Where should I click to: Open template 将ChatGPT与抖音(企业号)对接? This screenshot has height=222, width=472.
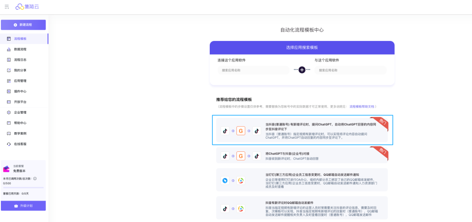(302, 156)
